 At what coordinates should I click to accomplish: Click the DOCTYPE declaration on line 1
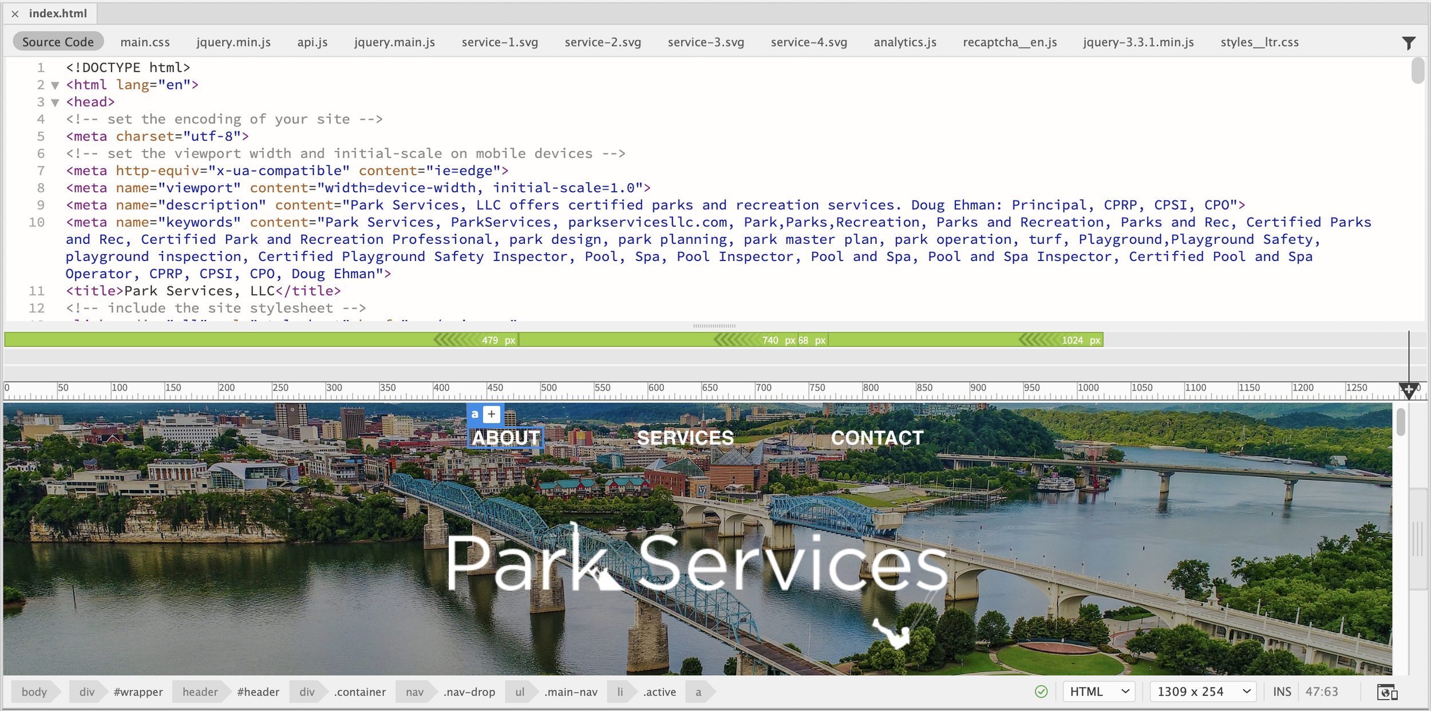tap(128, 68)
